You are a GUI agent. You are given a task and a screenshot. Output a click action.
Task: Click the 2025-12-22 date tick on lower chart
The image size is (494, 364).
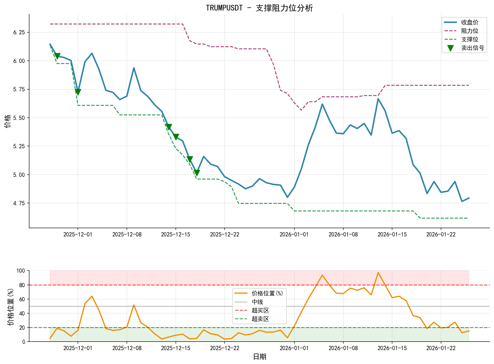click(224, 348)
